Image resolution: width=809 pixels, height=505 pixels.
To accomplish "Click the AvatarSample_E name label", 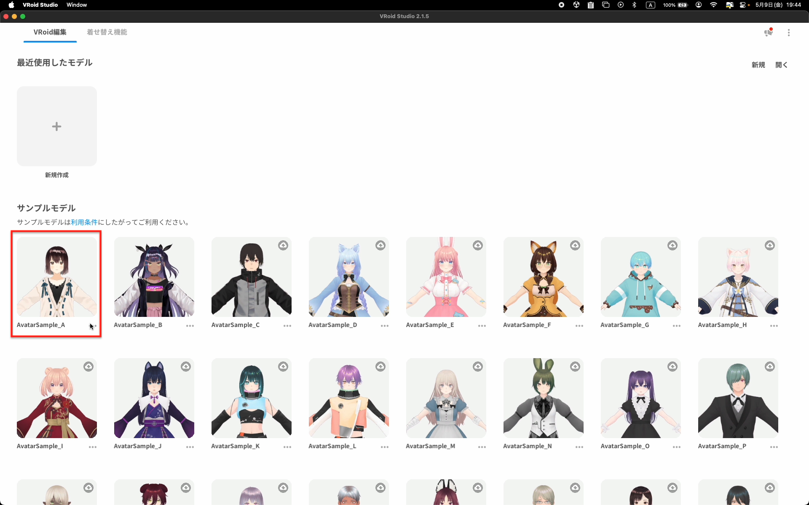I will click(430, 325).
